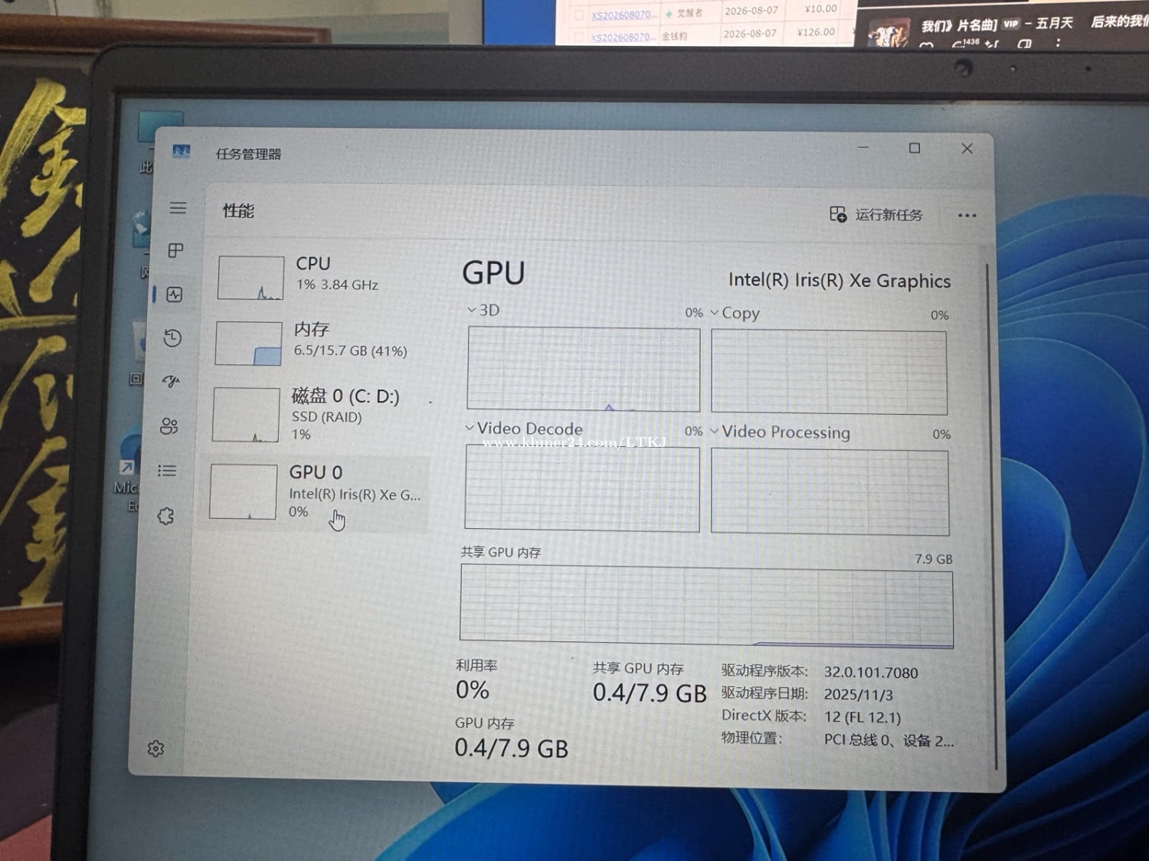Click the DirectX version value 12 (FL 12.1)
Viewport: 1149px width, 861px height.
(x=863, y=717)
